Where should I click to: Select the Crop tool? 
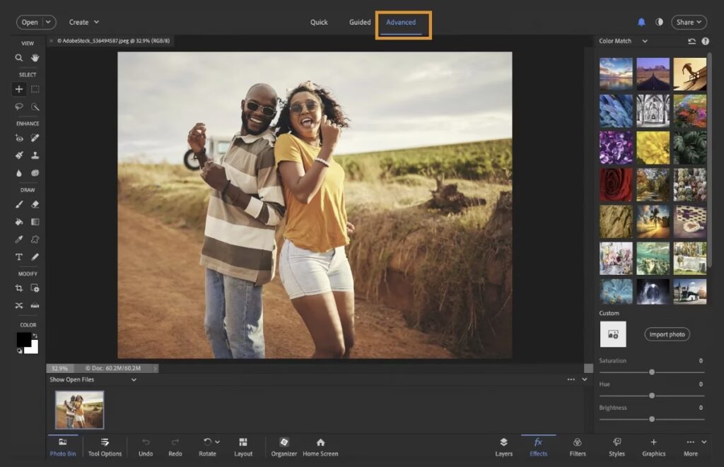point(19,288)
